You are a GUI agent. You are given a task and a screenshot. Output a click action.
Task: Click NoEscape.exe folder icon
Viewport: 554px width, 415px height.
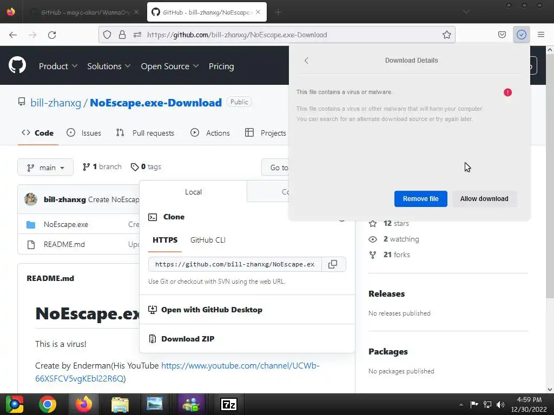click(x=31, y=224)
